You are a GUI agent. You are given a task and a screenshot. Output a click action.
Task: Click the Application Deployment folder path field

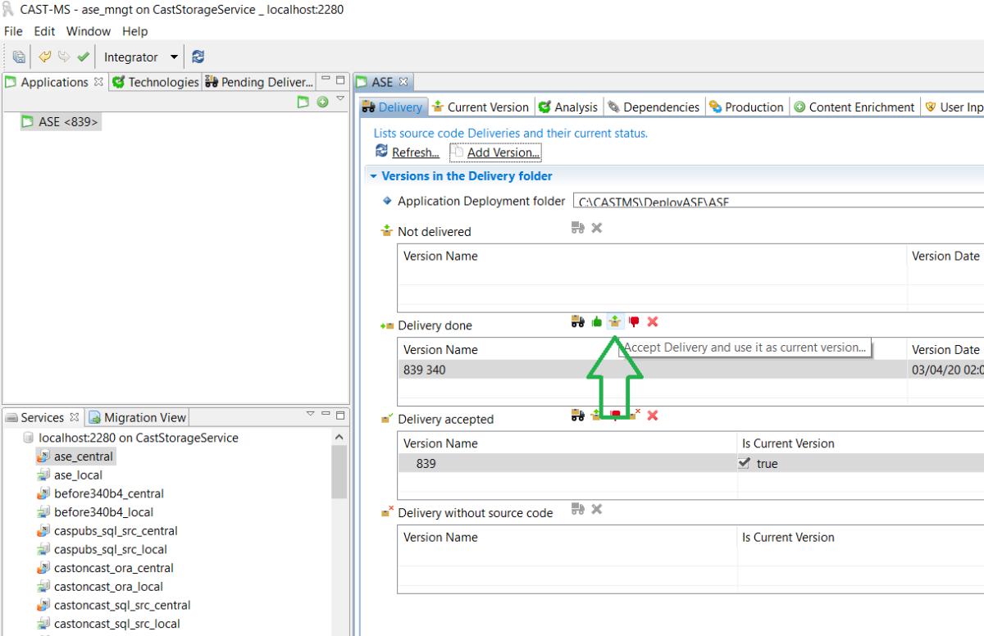(x=779, y=202)
